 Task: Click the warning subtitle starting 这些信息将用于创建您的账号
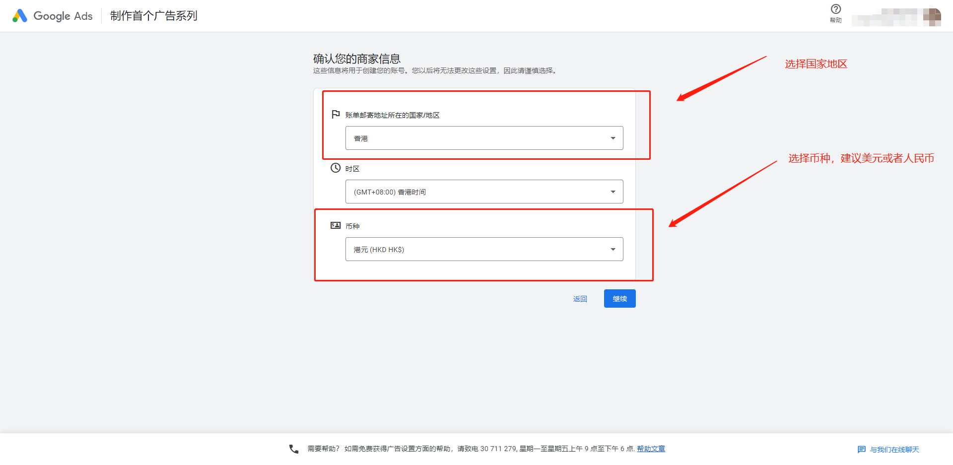coord(435,70)
